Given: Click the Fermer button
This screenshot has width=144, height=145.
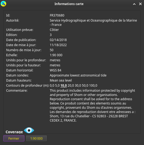Looking at the screenshot, I should [x=14, y=138].
